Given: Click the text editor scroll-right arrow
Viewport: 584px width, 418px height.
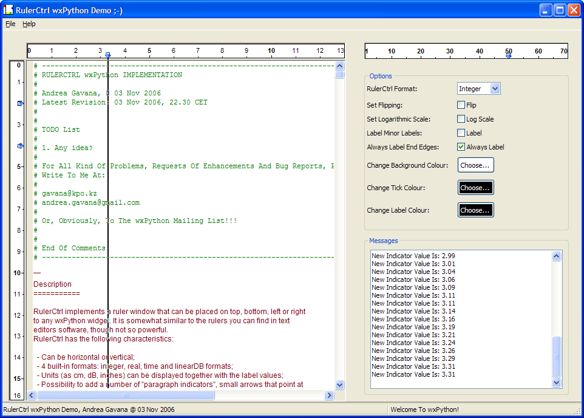Looking at the screenshot, I should click(x=329, y=396).
